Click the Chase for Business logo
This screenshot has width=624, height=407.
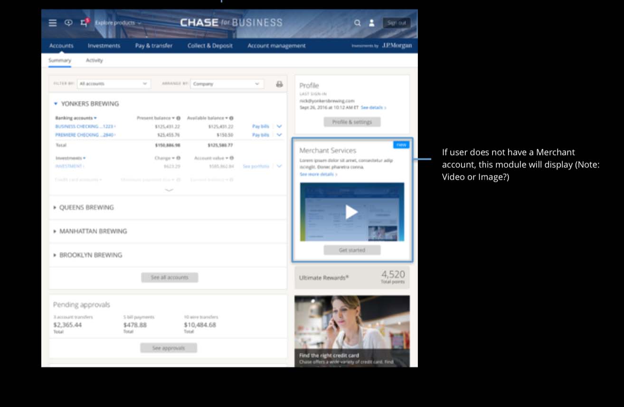click(x=231, y=23)
